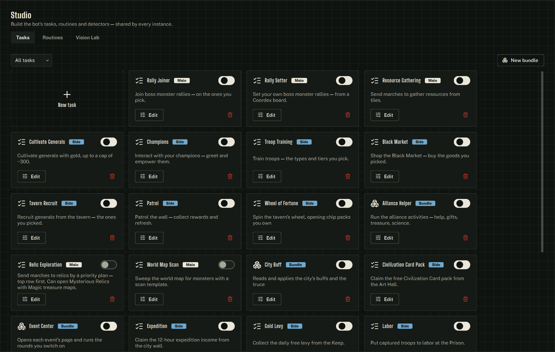This screenshot has width=555, height=352.
Task: Delete the Champions task
Action: pos(230,176)
